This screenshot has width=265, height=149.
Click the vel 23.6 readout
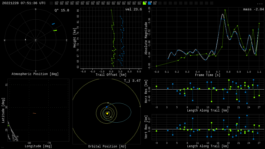(134, 10)
